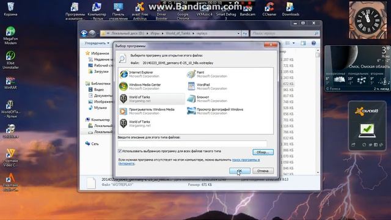Viewport: 391px width, 220px height.
Task: Click the Explorer search field
Action: 285,33
